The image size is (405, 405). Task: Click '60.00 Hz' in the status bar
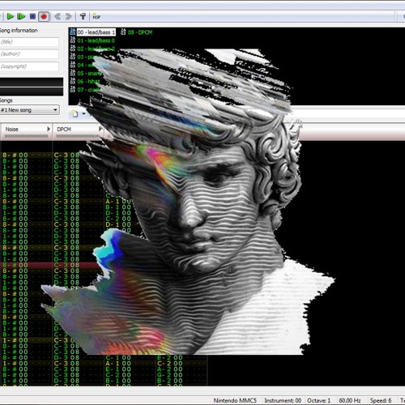click(x=350, y=400)
